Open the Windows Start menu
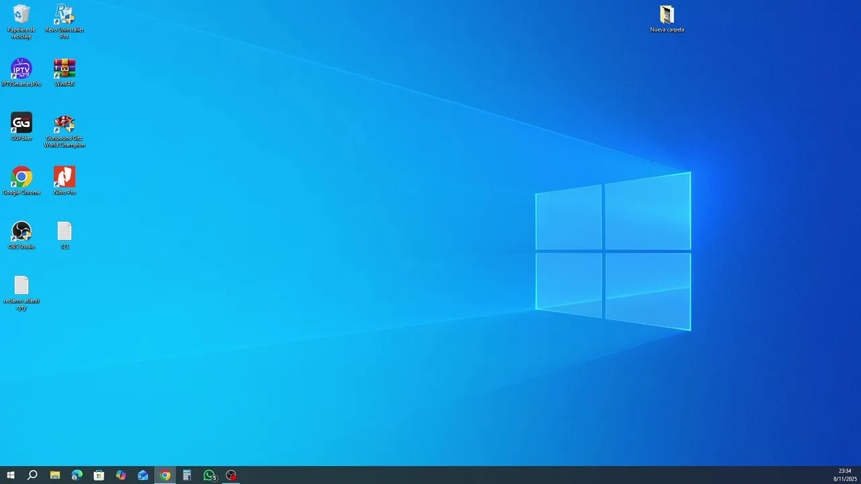This screenshot has width=861, height=484. (x=11, y=475)
